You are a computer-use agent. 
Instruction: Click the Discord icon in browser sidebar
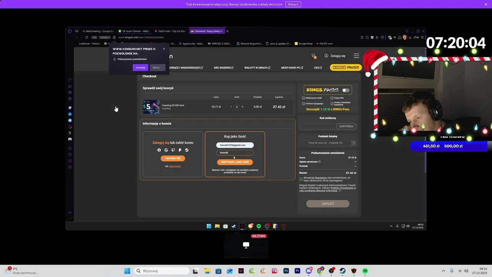70,139
